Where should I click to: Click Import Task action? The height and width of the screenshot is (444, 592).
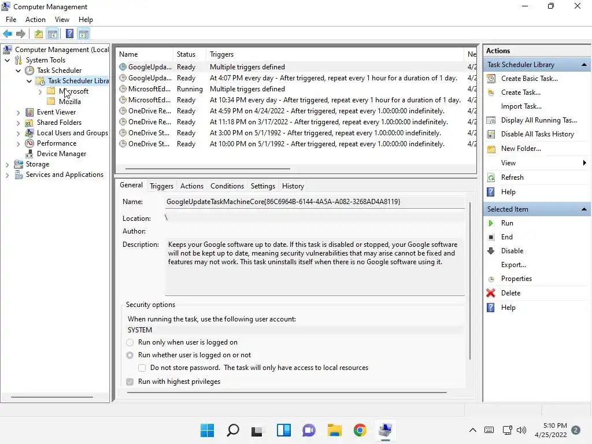click(521, 106)
